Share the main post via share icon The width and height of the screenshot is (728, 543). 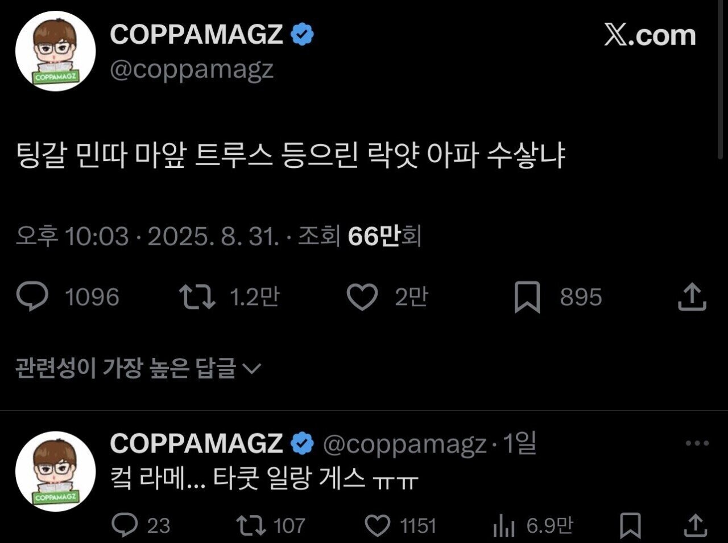[x=692, y=298]
